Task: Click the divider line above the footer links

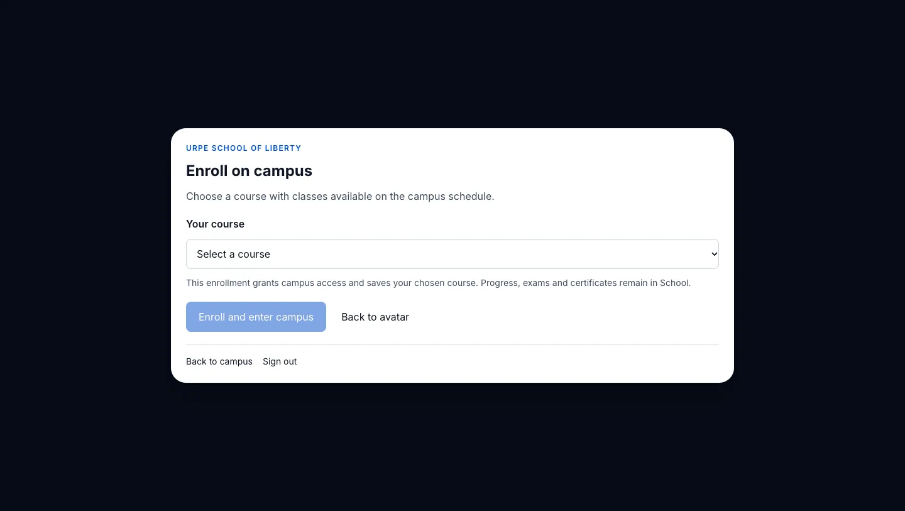Action: tap(452, 344)
